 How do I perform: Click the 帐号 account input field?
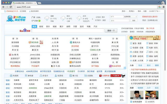(117, 17)
